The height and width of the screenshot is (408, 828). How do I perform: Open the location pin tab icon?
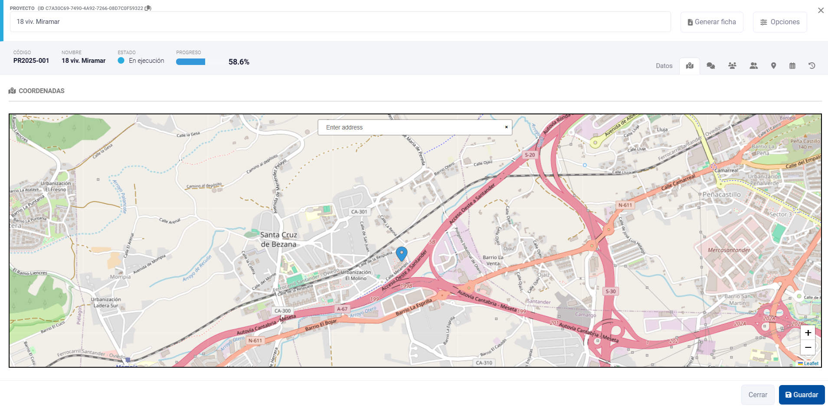pos(773,66)
